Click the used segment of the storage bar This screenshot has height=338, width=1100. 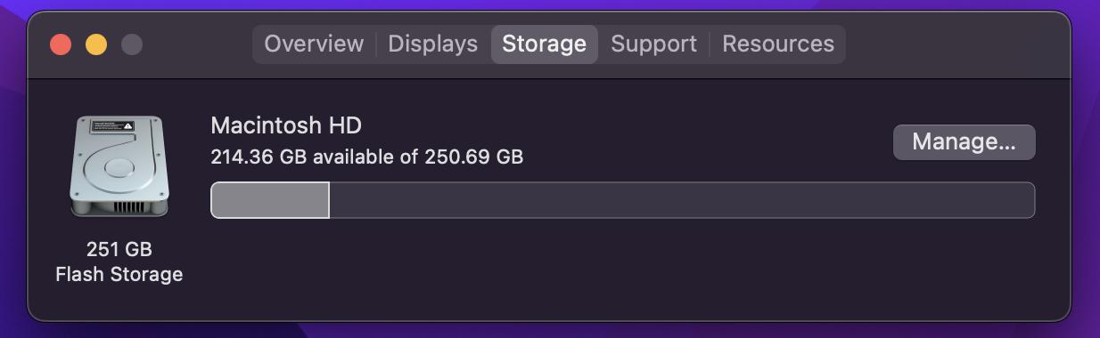click(270, 200)
